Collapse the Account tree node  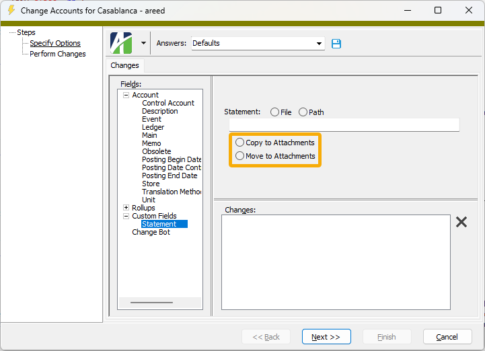[126, 95]
